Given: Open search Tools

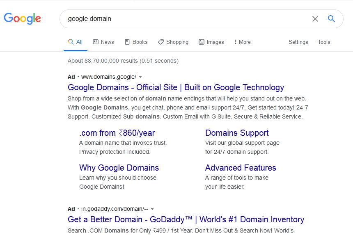Looking at the screenshot, I should pyautogui.click(x=324, y=42).
